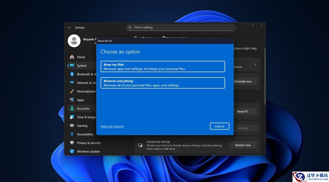
Task: Click the Reinstall now button in Settings
Action: [243, 82]
